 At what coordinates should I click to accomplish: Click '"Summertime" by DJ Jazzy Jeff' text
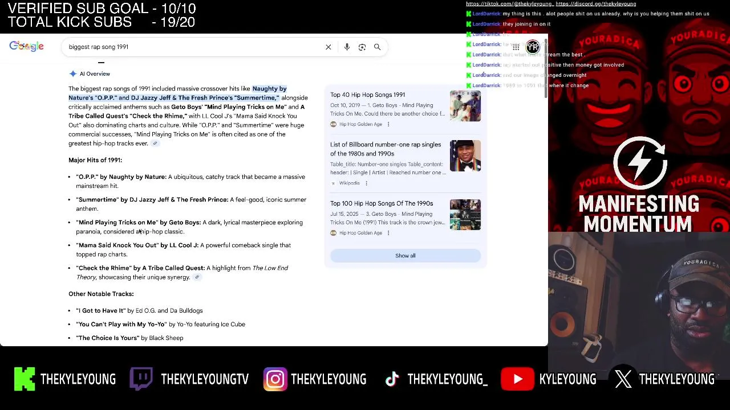point(152,200)
